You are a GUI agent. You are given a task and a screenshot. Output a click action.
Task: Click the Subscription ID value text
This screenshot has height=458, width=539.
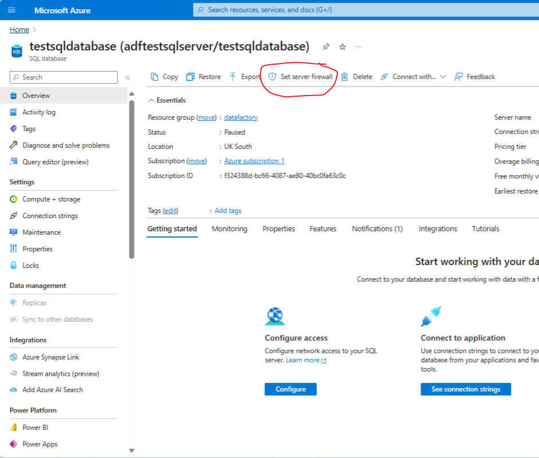click(x=285, y=176)
